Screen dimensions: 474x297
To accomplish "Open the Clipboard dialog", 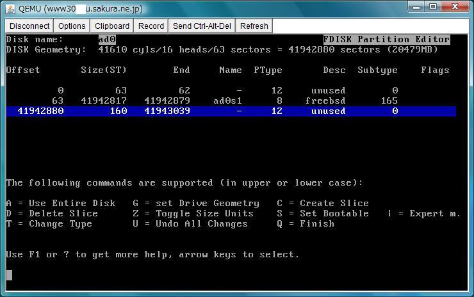I will [x=112, y=26].
